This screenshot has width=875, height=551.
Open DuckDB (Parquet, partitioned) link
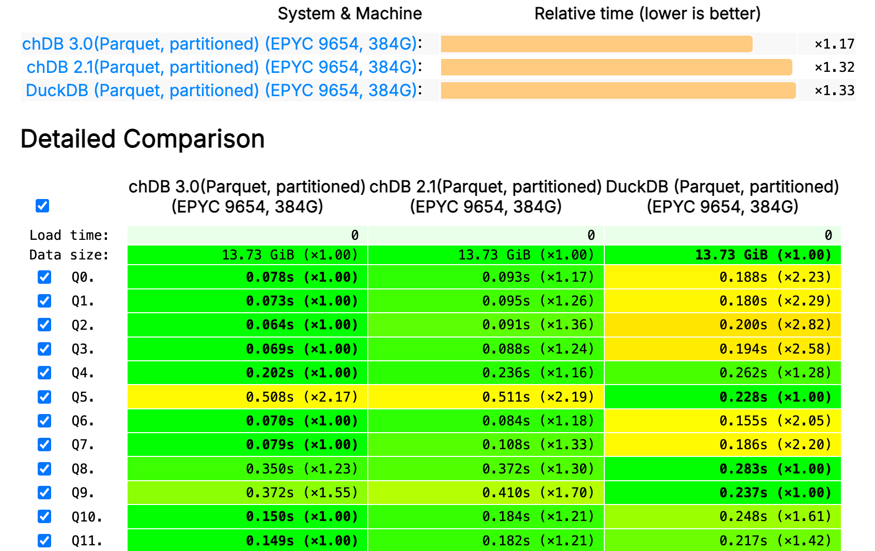pyautogui.click(x=222, y=90)
